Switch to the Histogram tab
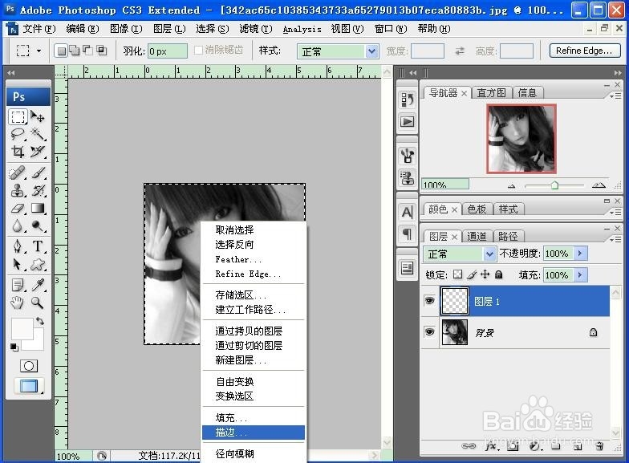Viewport: 629px width, 463px height. pyautogui.click(x=491, y=93)
